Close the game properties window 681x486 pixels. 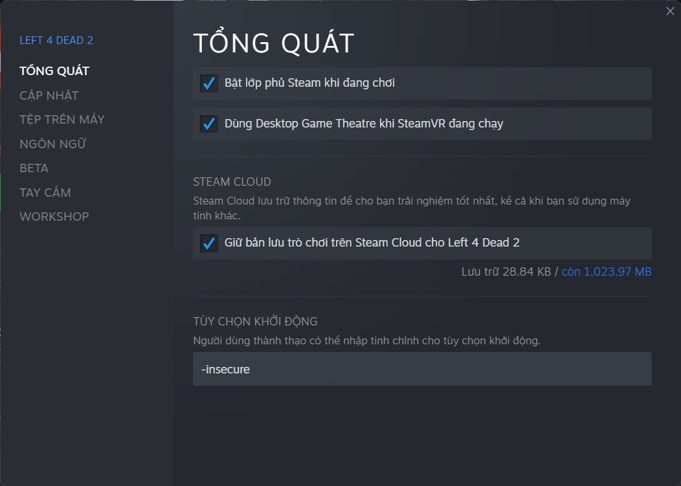670,11
